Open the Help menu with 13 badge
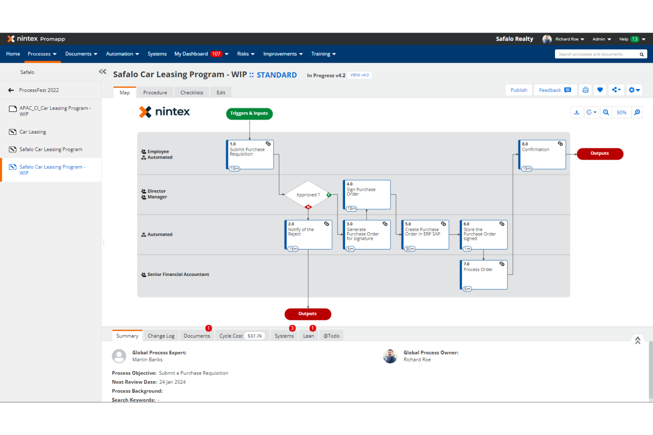653x435 pixels. (632, 39)
